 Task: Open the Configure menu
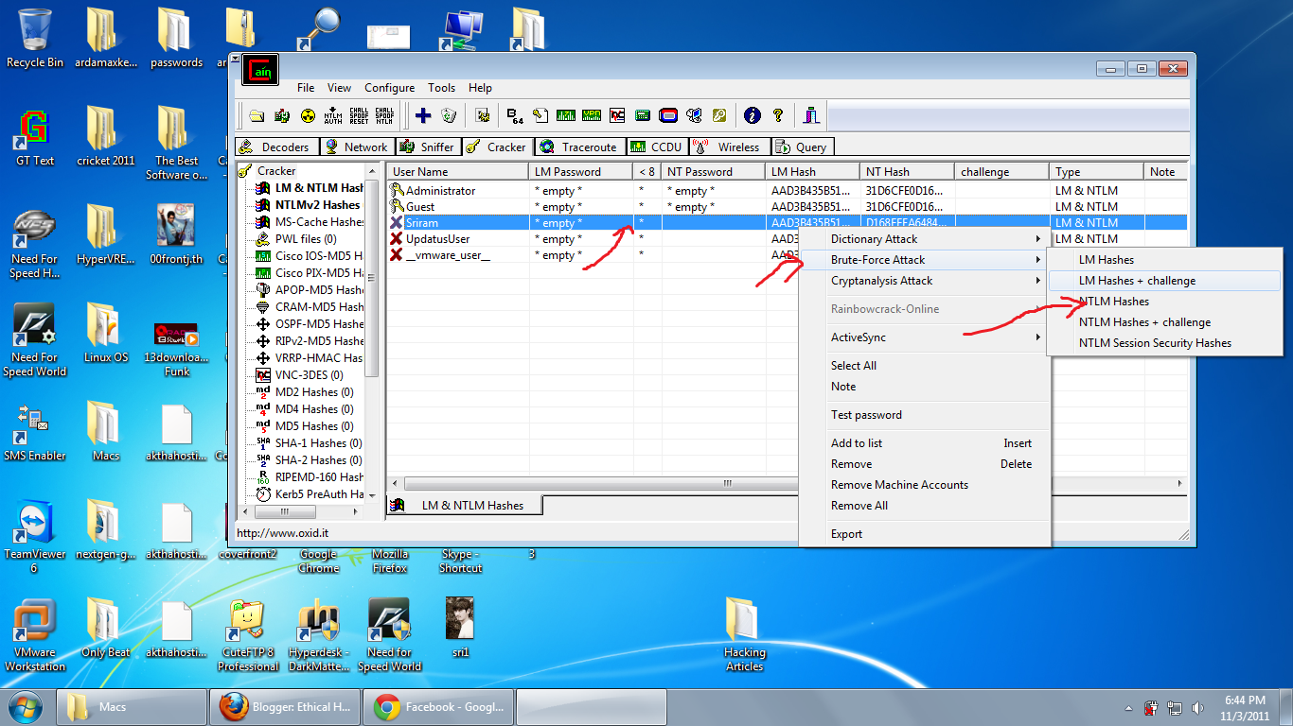click(389, 87)
